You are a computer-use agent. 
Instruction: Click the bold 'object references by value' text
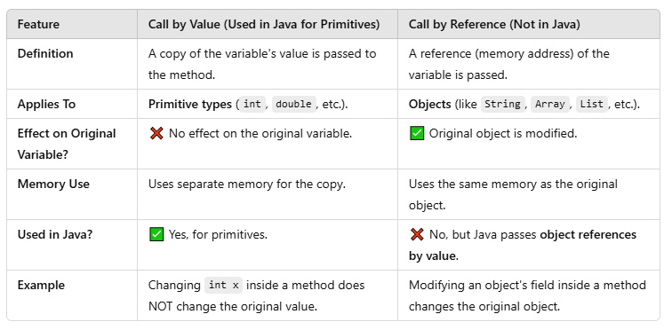(x=523, y=245)
